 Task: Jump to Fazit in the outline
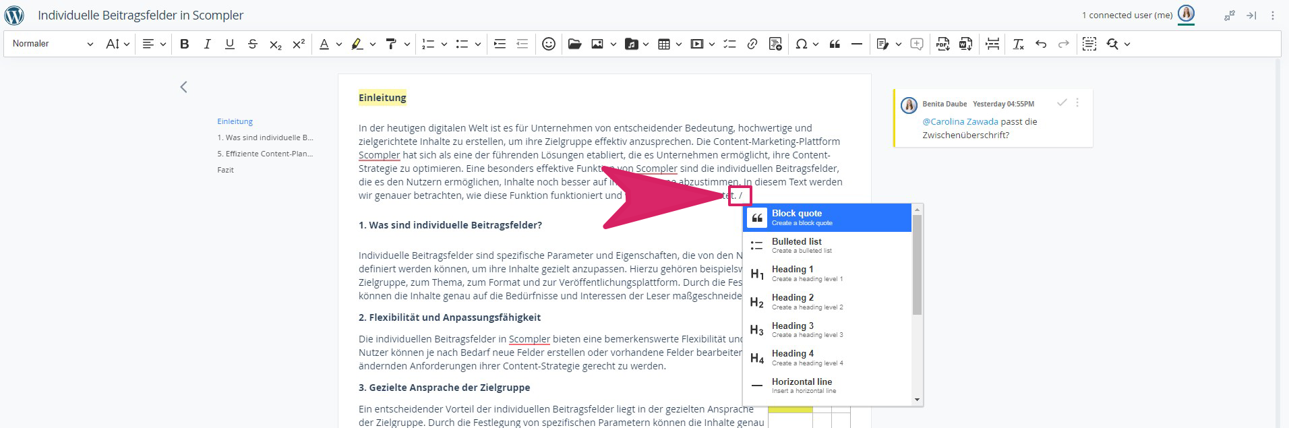pos(225,170)
